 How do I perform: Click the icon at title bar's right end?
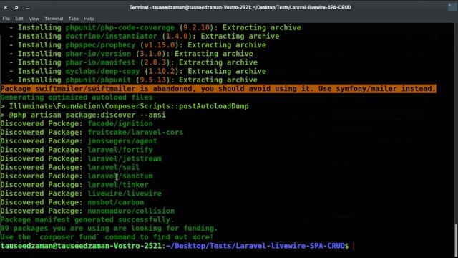(x=452, y=7)
